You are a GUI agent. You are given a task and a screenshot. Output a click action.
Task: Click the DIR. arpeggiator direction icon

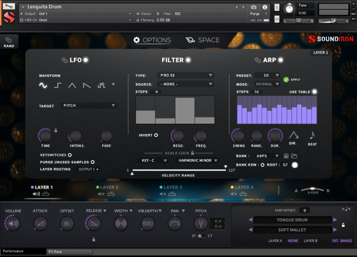coord(294,136)
